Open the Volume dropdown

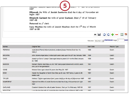point(99,41)
